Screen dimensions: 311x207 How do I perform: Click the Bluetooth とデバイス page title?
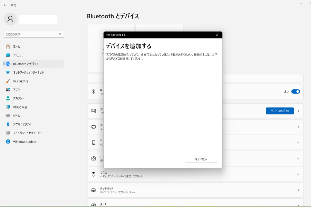[113, 16]
